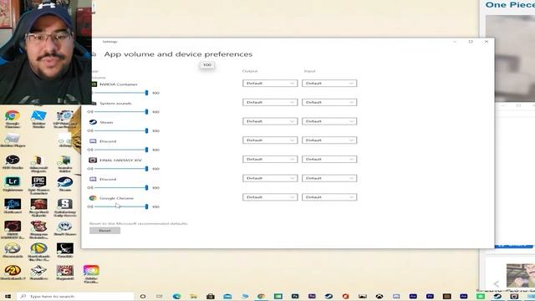Click the NVIDIA Container volume slider
The height and width of the screenshot is (301, 535).
pos(121,93)
